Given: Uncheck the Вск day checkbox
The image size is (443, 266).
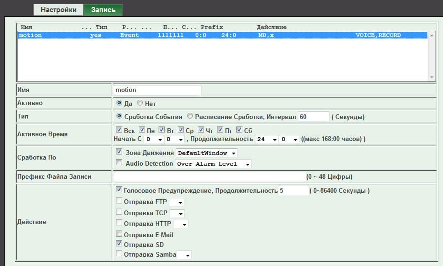Looking at the screenshot, I should click(x=119, y=130).
